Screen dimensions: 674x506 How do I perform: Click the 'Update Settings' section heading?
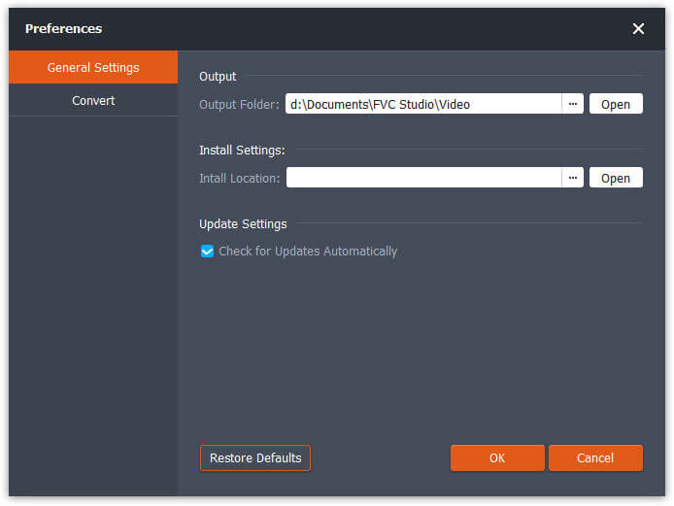click(243, 224)
